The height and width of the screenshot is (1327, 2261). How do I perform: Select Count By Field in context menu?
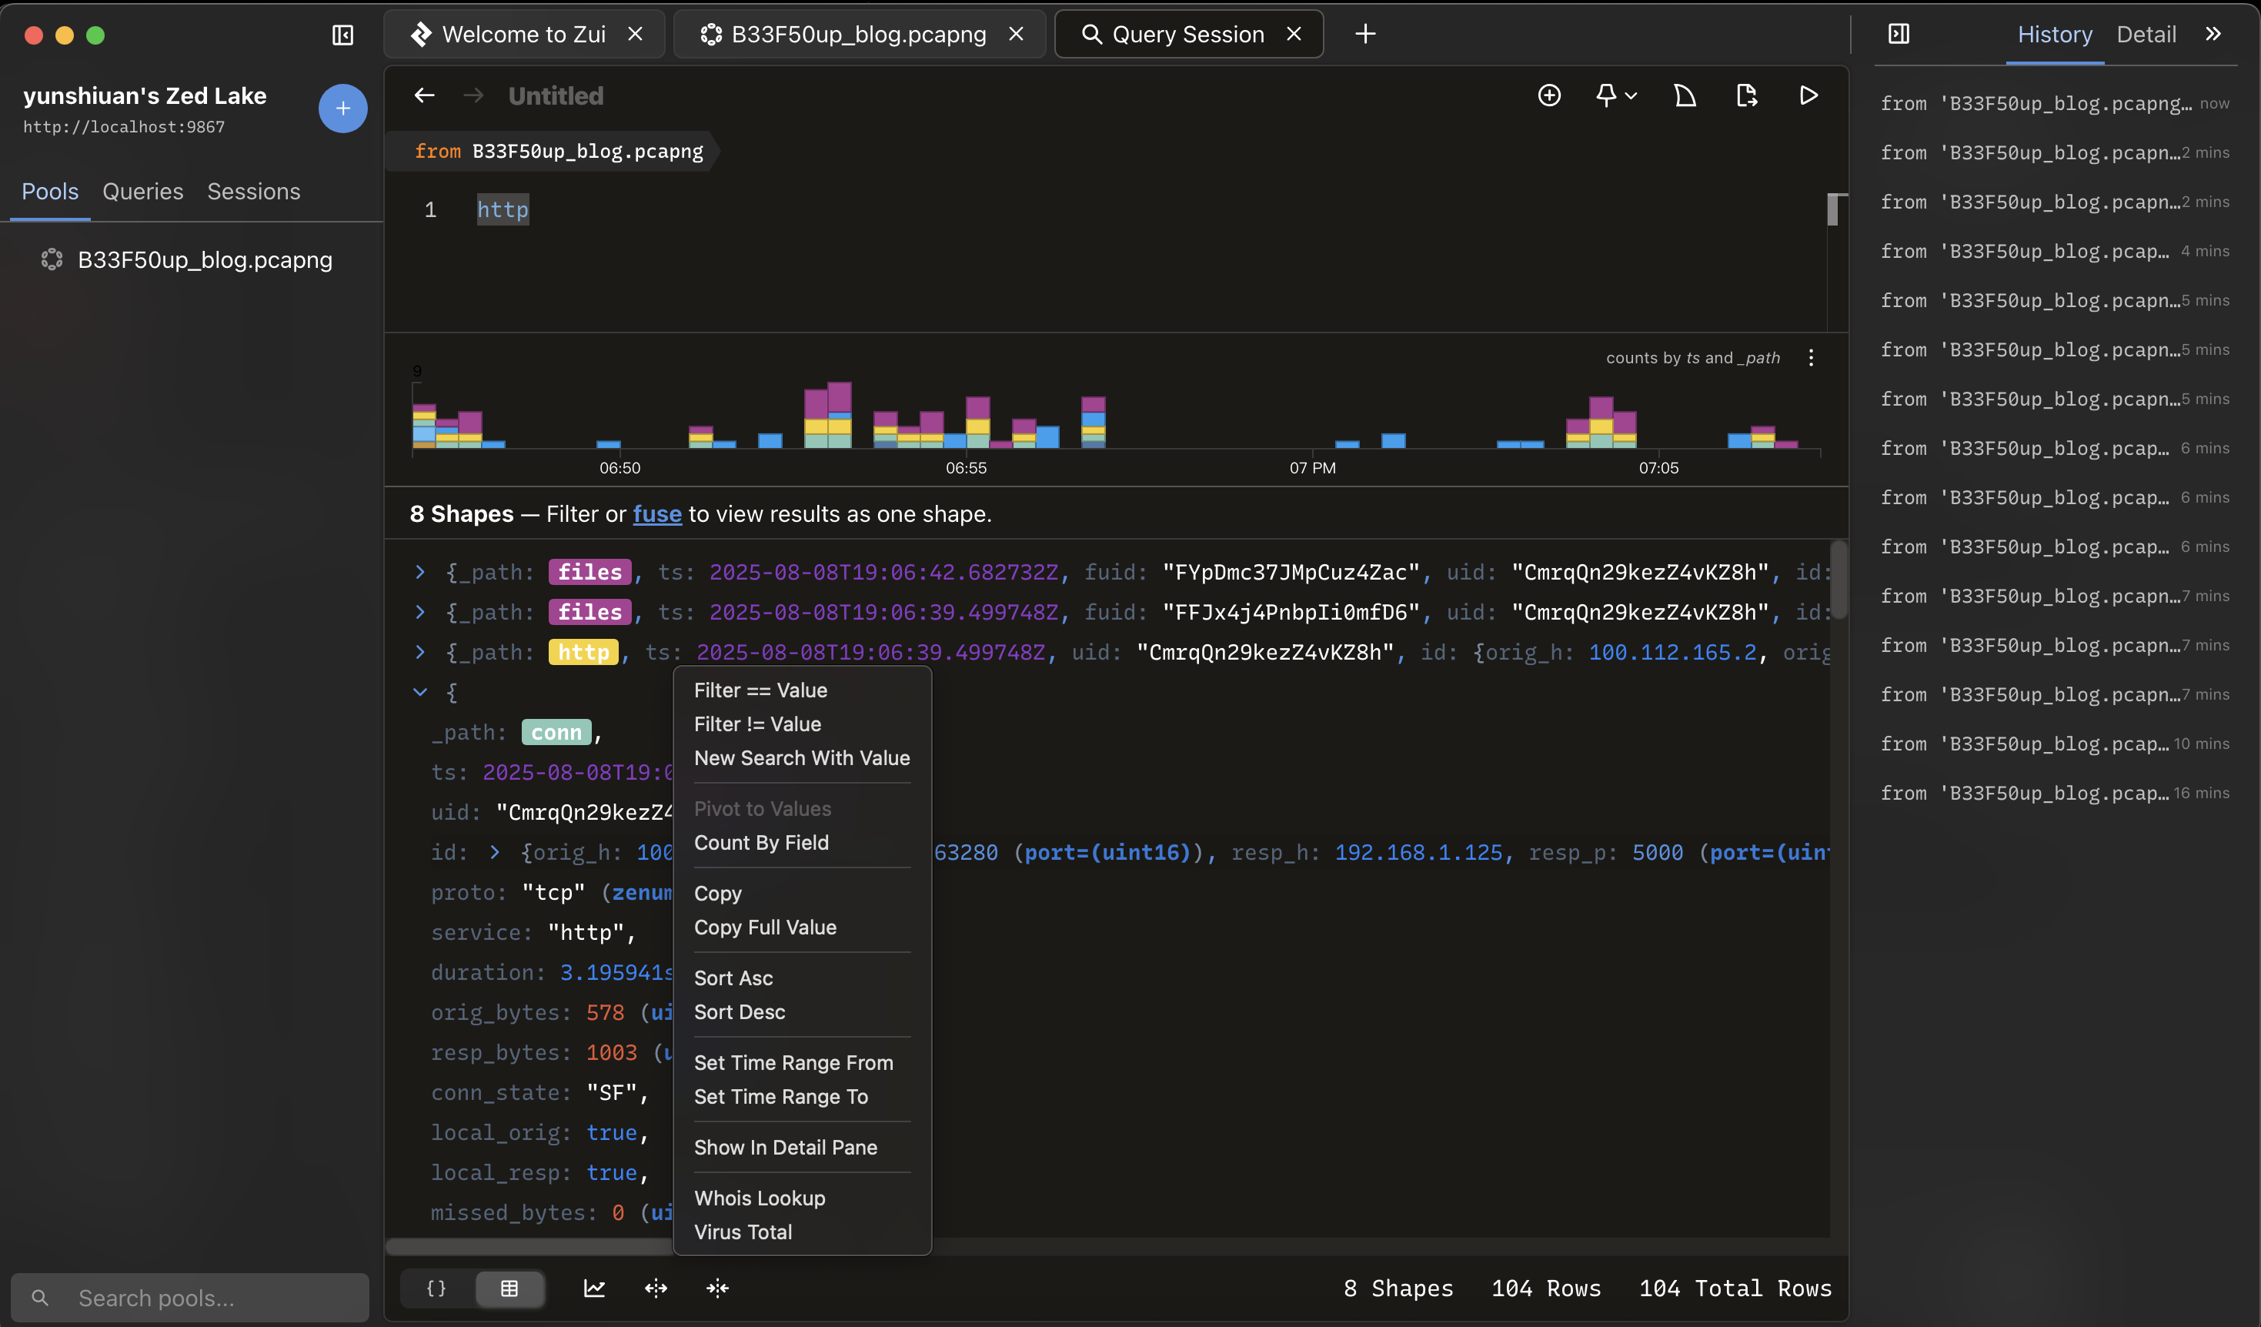click(x=761, y=843)
